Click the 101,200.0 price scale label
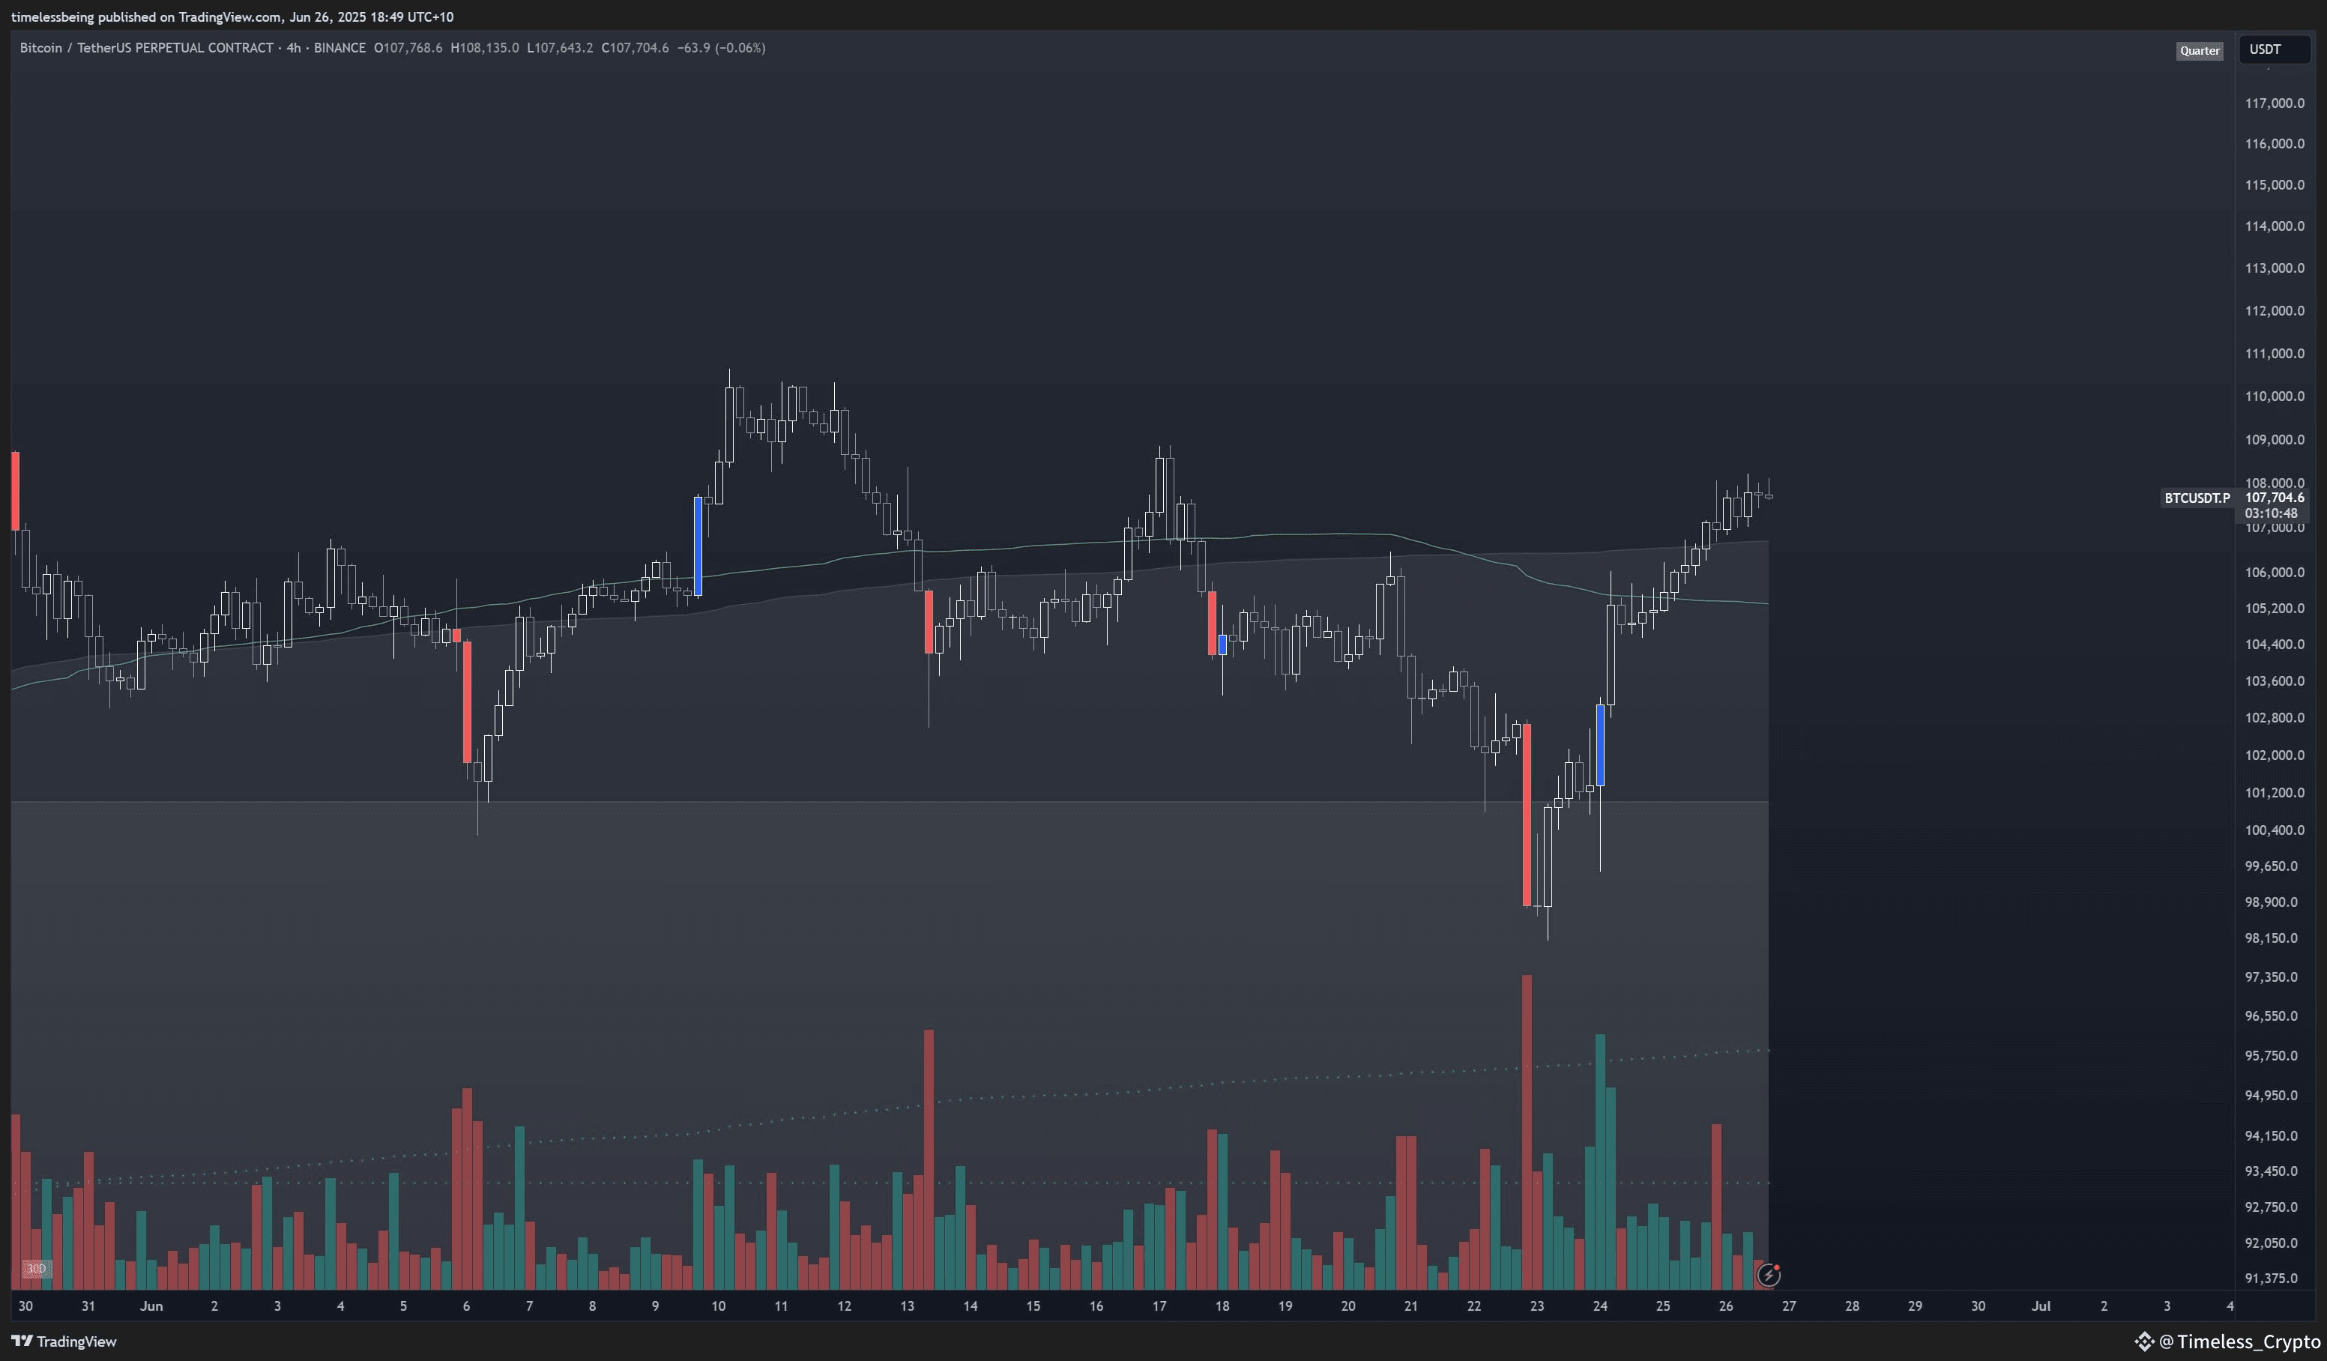The height and width of the screenshot is (1361, 2327). click(2275, 793)
